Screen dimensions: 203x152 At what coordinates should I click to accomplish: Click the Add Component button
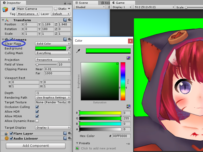(x=36, y=146)
